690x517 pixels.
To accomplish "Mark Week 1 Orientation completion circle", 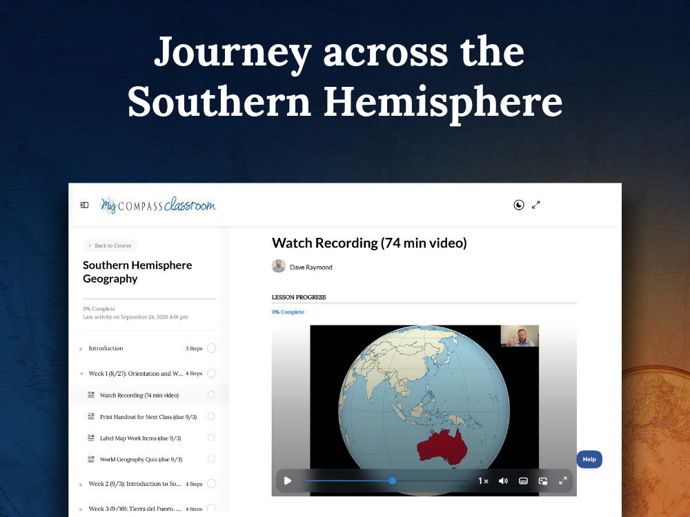I will point(211,373).
